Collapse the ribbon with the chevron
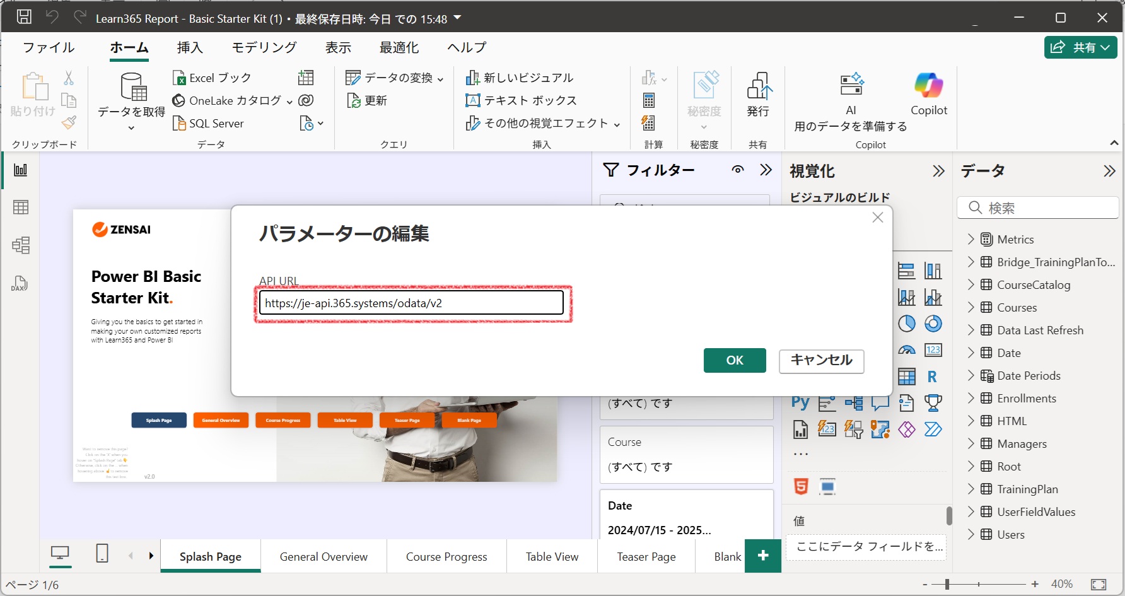1125x596 pixels. click(x=1114, y=144)
